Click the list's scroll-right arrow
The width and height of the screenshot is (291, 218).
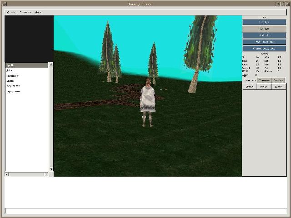click(46, 174)
